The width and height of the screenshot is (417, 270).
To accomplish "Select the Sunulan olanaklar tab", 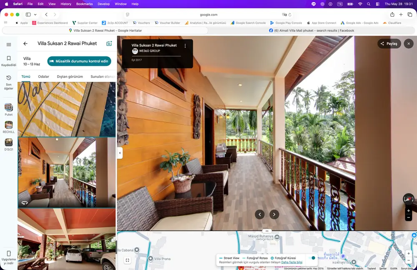I will [103, 77].
